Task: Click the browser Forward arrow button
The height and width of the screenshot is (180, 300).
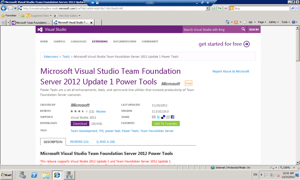Action: pos(10,8)
